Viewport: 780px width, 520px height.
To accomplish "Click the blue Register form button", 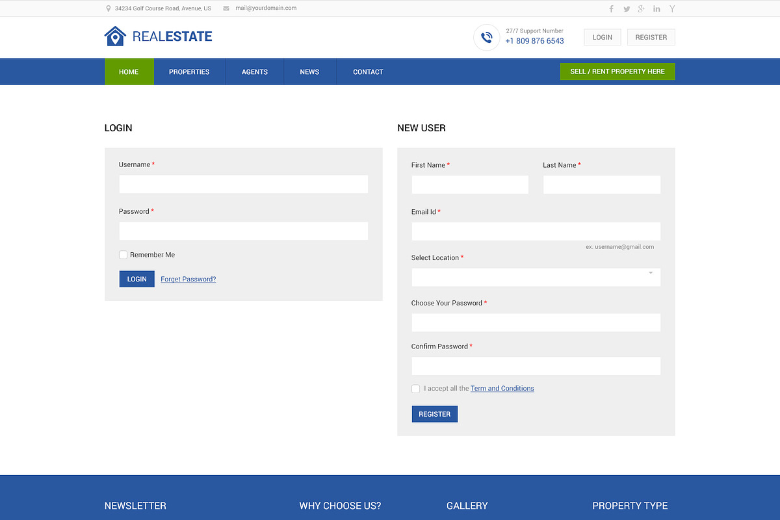I will click(x=434, y=414).
